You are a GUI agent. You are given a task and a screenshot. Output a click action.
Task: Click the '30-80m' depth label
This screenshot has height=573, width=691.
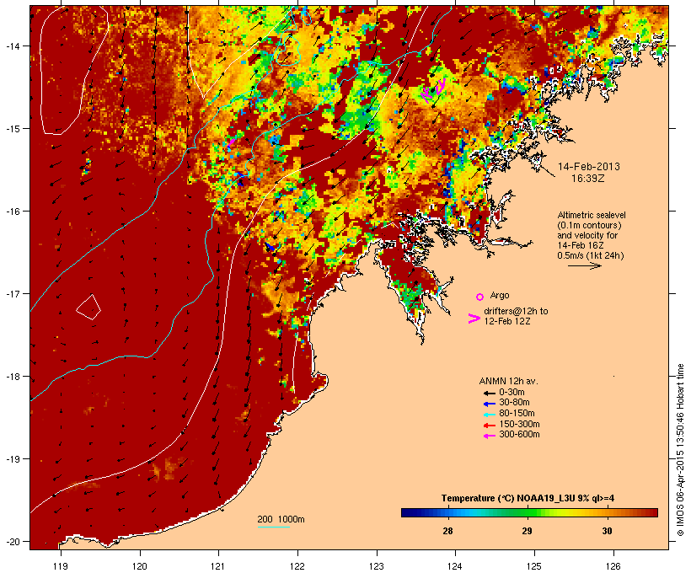(x=514, y=403)
